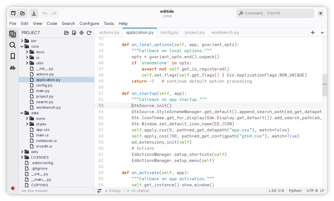Select main.py in the project tree

pyautogui.click(x=43, y=91)
